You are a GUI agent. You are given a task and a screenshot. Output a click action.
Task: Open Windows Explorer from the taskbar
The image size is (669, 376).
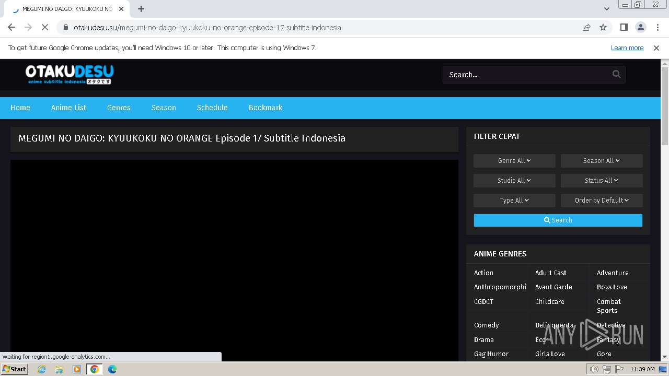(x=59, y=369)
